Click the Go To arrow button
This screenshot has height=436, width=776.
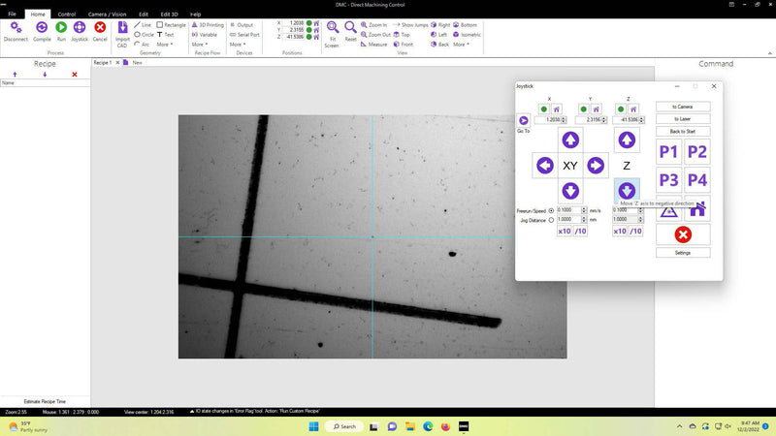(523, 120)
